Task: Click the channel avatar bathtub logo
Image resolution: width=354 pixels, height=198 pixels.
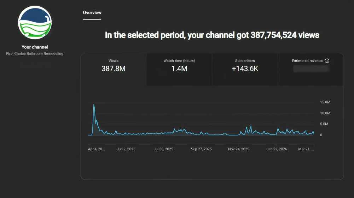Action: [x=35, y=23]
